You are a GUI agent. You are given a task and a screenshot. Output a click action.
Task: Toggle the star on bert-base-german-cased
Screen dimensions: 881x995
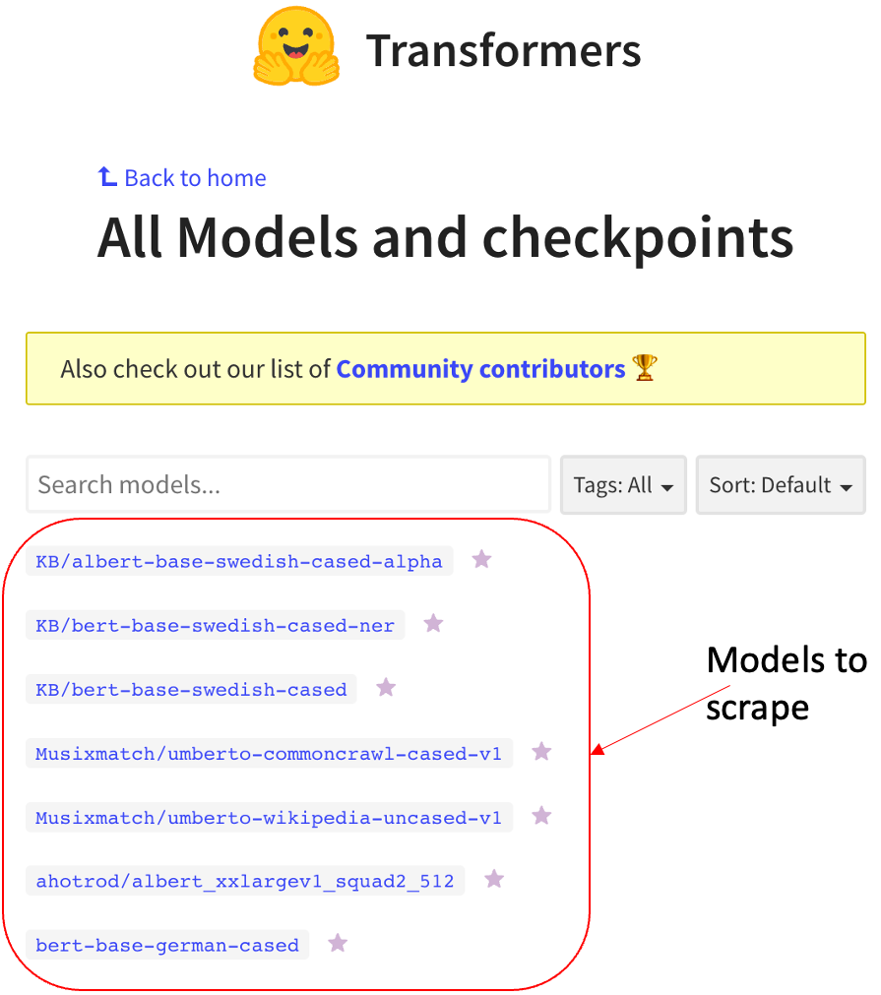point(338,942)
